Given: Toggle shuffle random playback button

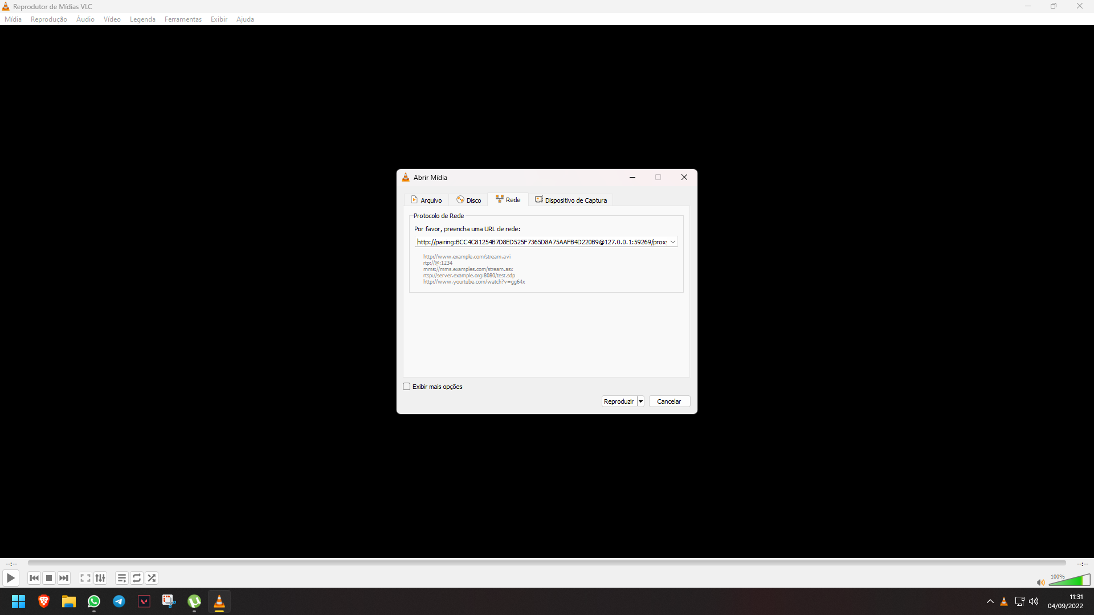Looking at the screenshot, I should 152,578.
